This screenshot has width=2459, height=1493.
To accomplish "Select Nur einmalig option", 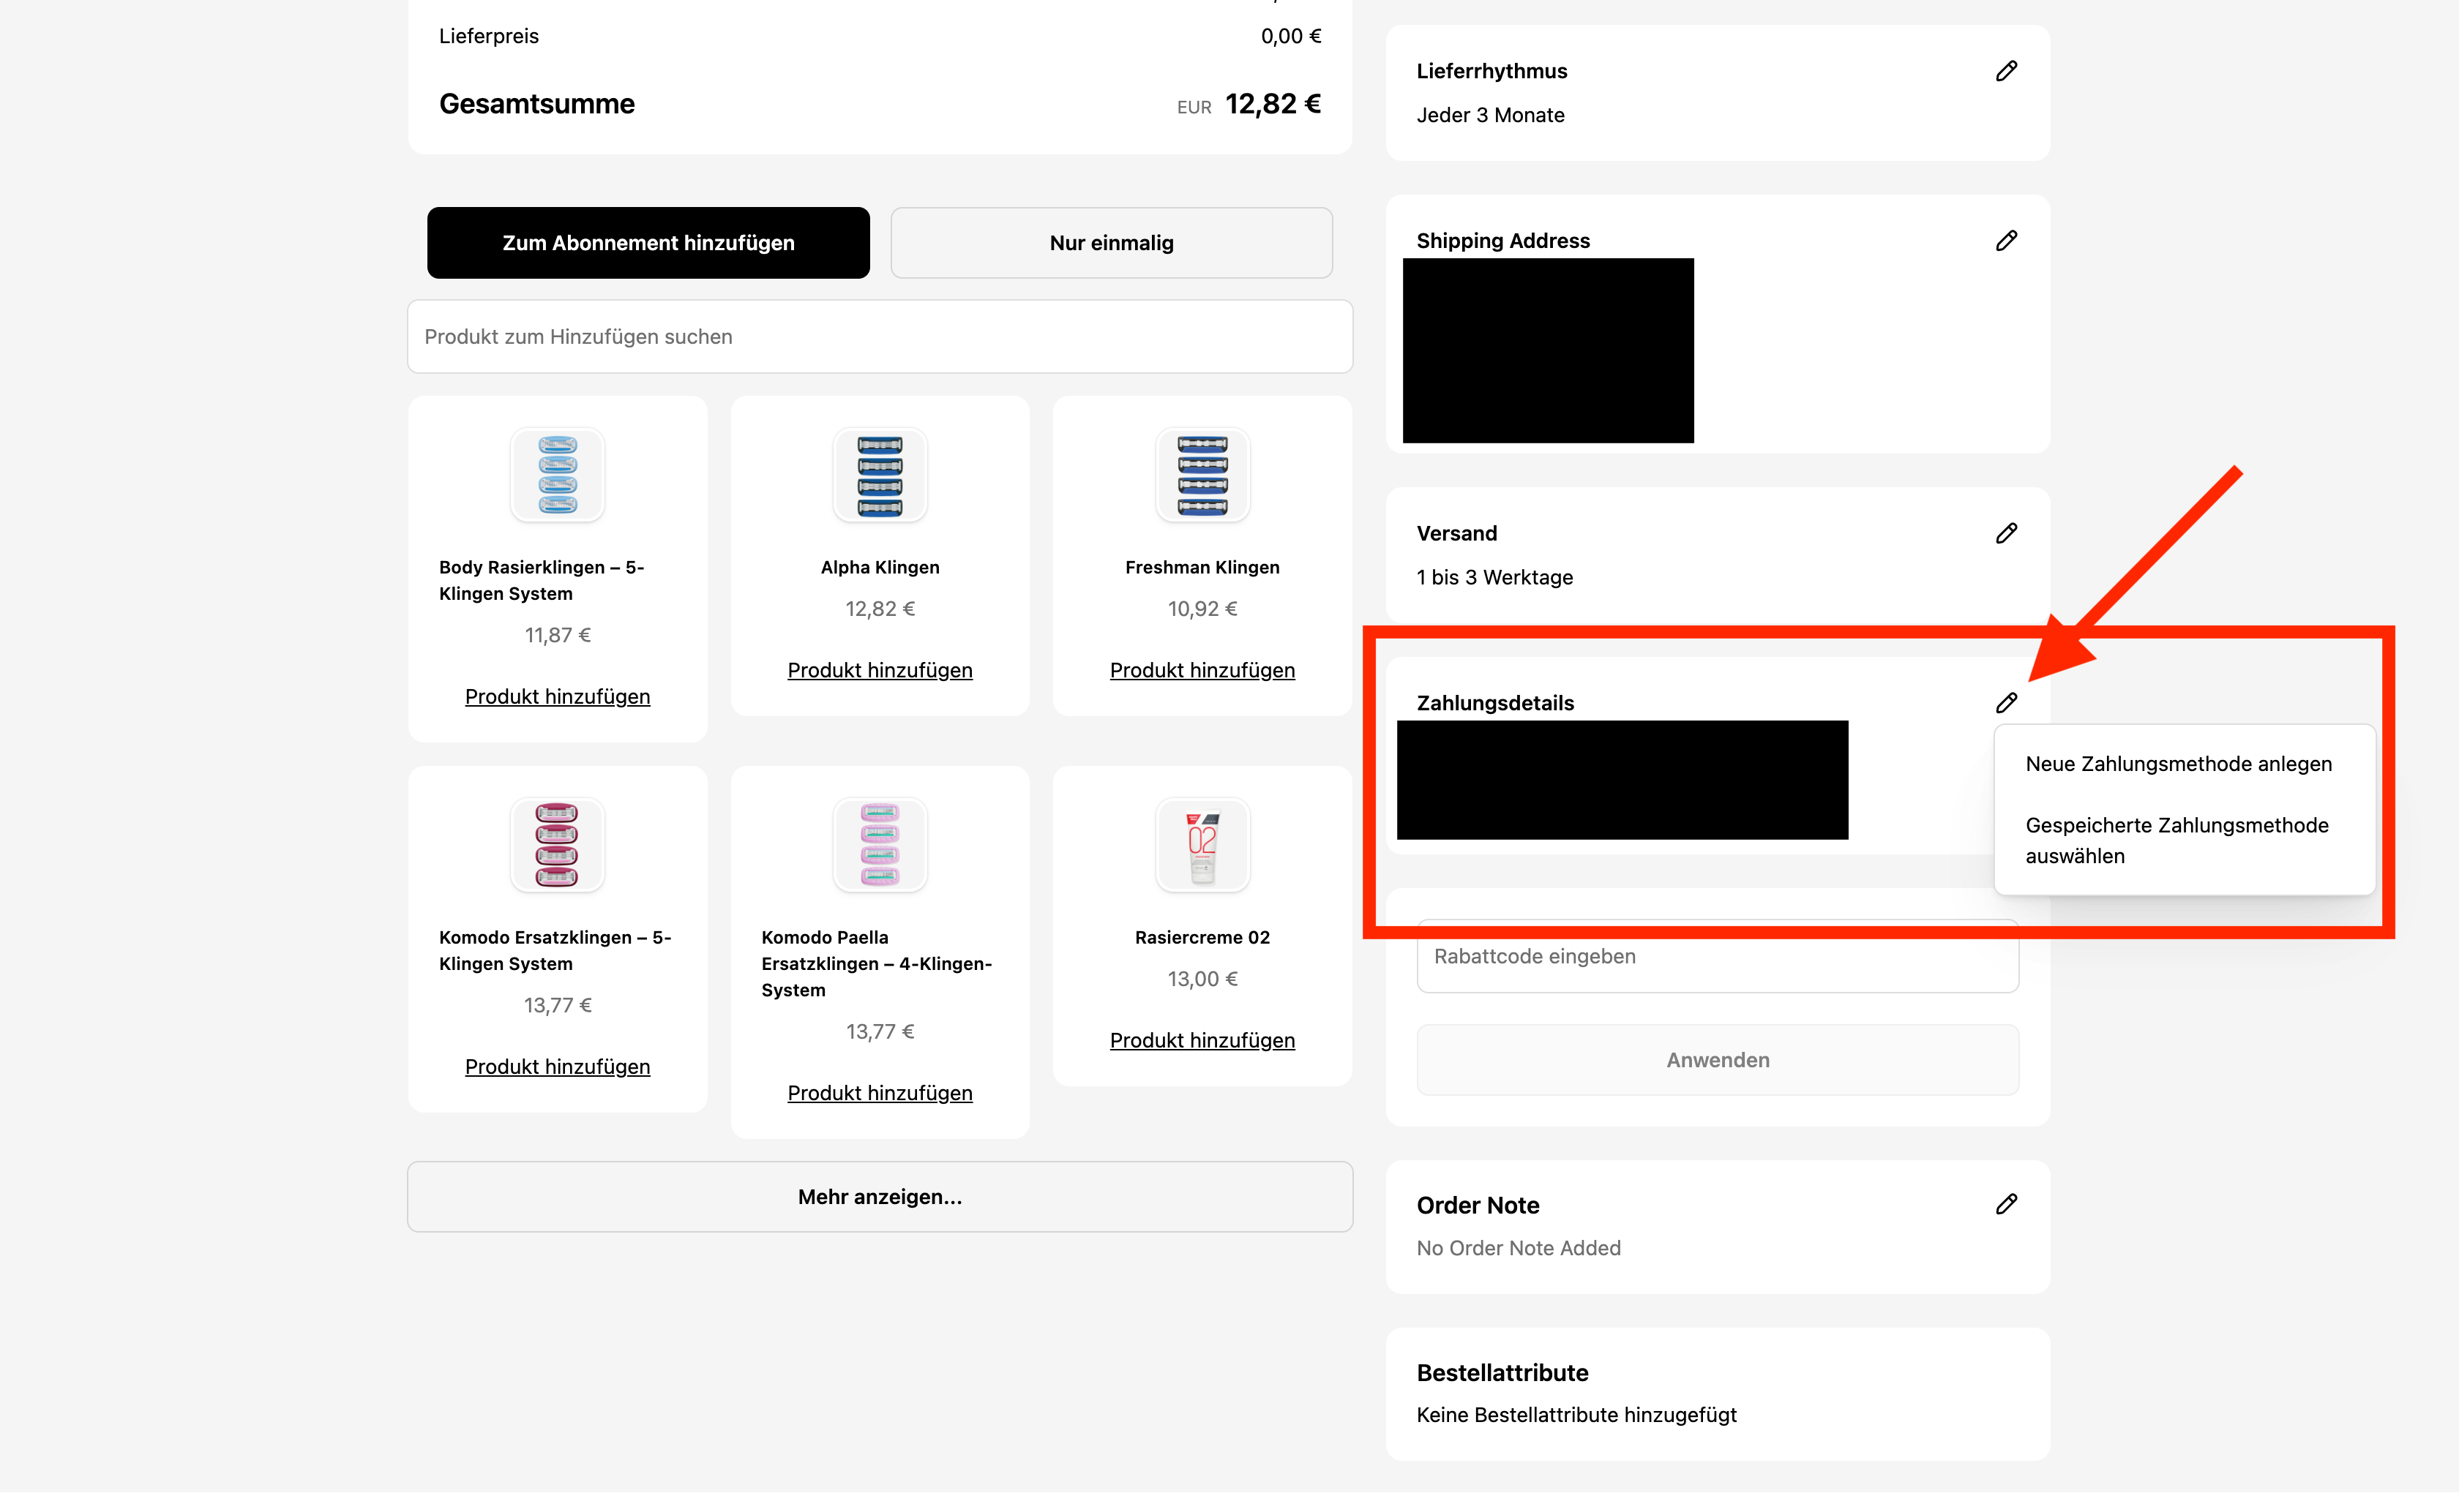I will point(1111,244).
